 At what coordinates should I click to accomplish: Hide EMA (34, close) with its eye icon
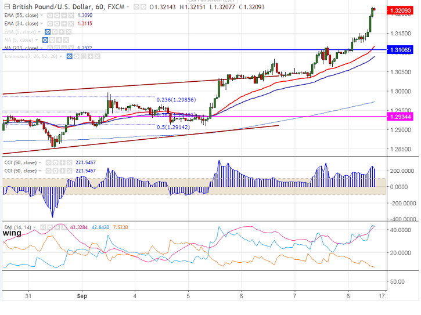point(50,24)
